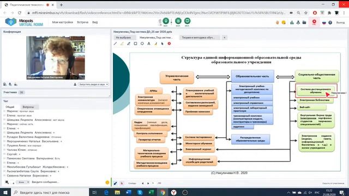Click the presenter video thumbnail
Viewport: 349px width, 196px height.
[x=56, y=58]
